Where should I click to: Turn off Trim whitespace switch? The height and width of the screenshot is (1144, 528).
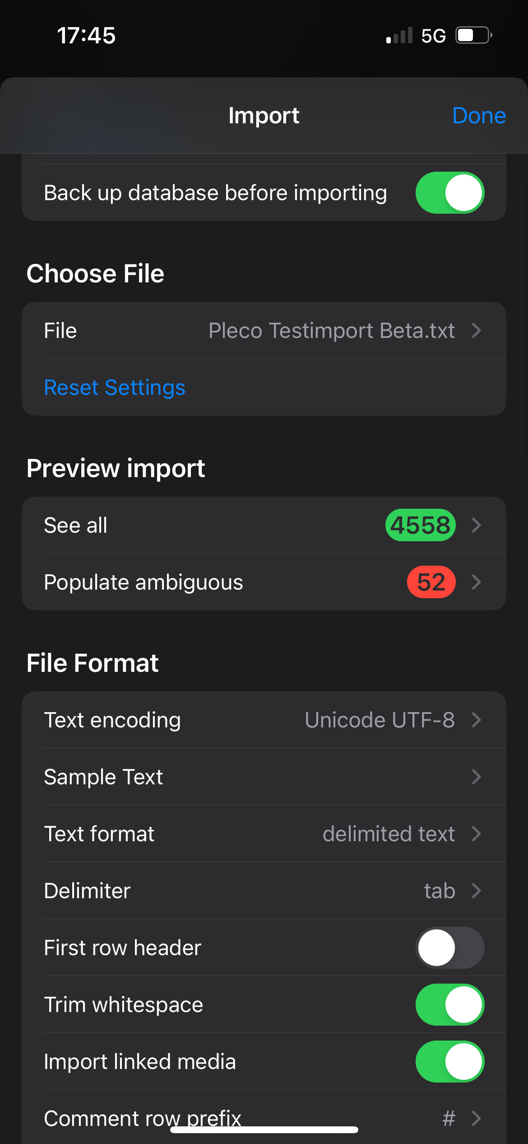[x=450, y=1004]
